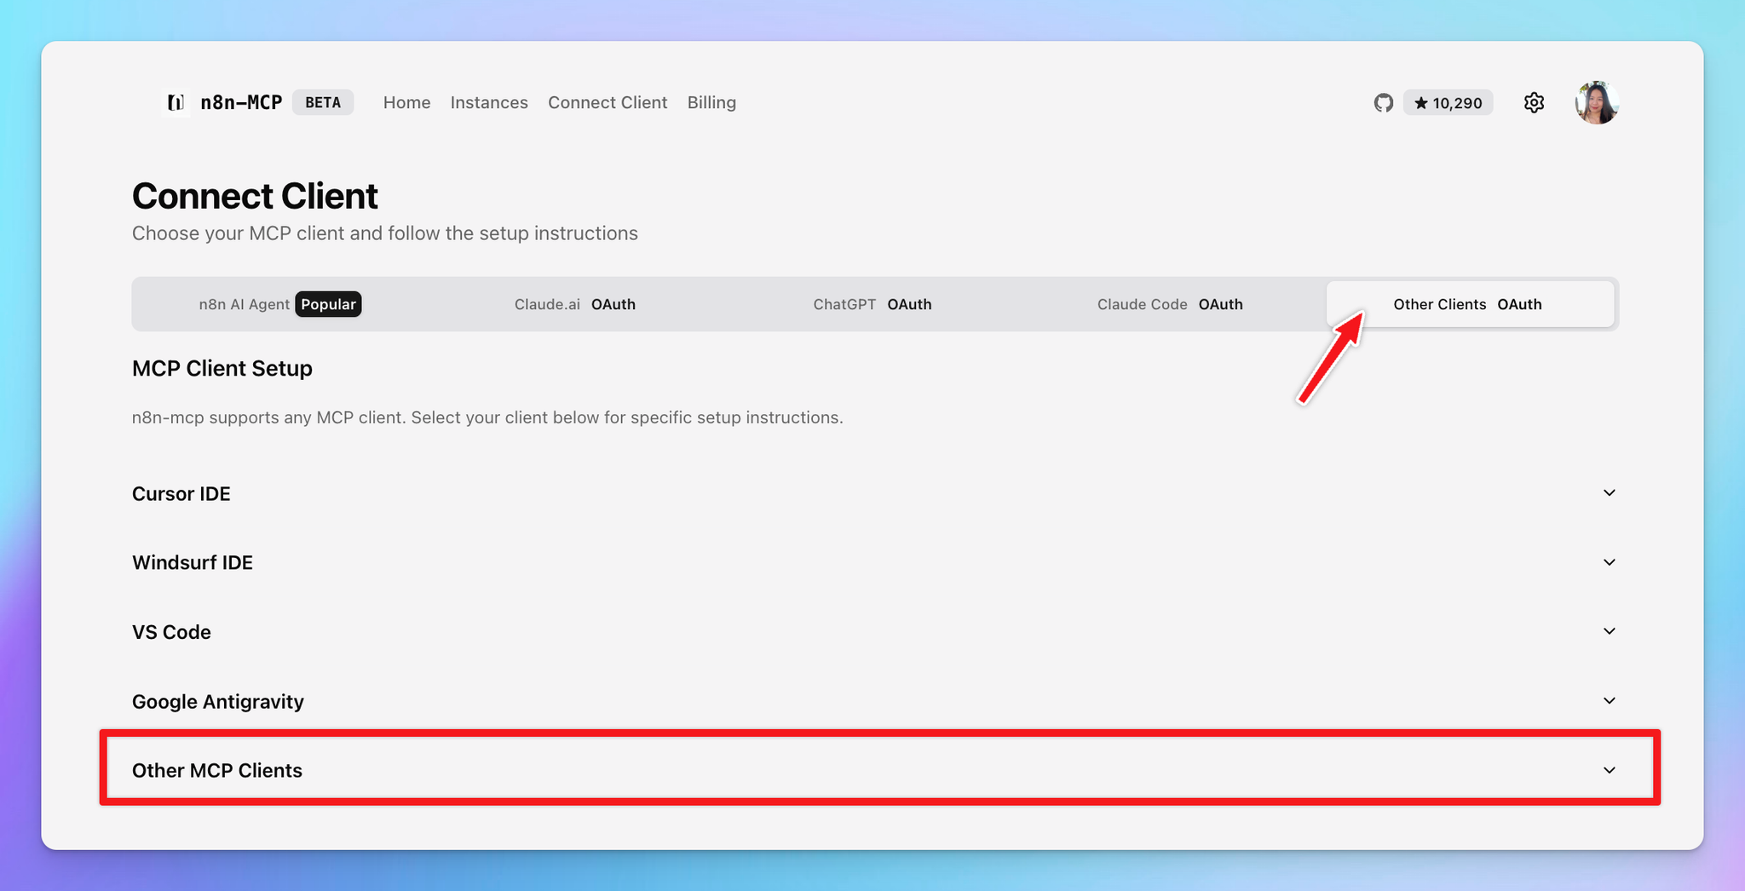Open the GitHub repository icon
Image resolution: width=1745 pixels, height=891 pixels.
coord(1384,103)
